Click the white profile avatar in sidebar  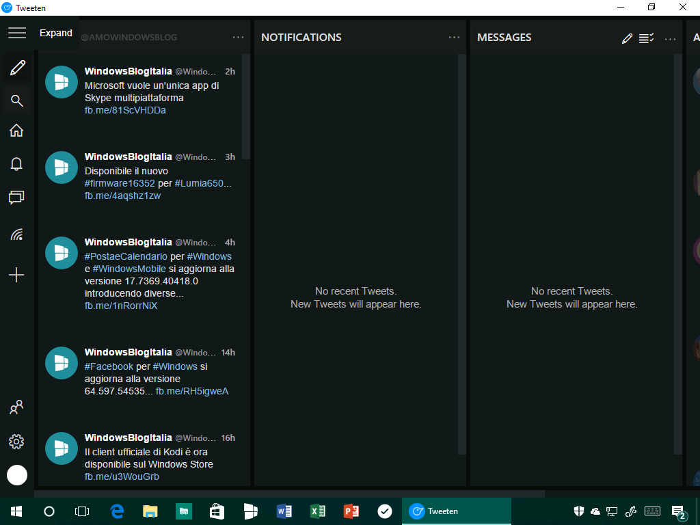pos(17,475)
